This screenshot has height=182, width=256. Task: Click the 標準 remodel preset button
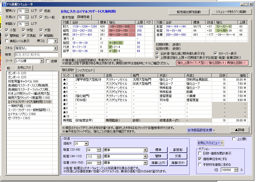pyautogui.click(x=158, y=150)
